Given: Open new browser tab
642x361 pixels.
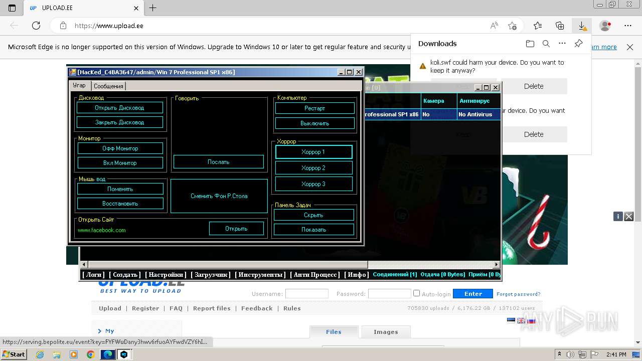Looking at the screenshot, I should point(153,8).
